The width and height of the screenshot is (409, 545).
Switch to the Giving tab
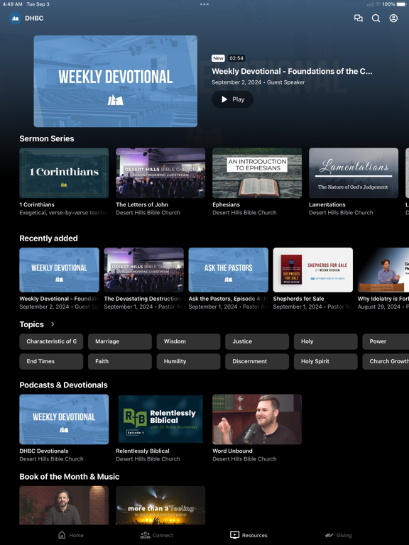coord(338,535)
